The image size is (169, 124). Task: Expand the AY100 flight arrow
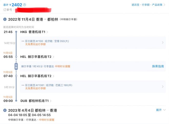coord(163,43)
